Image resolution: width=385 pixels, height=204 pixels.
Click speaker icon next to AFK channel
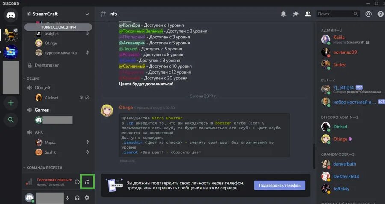coord(30,132)
